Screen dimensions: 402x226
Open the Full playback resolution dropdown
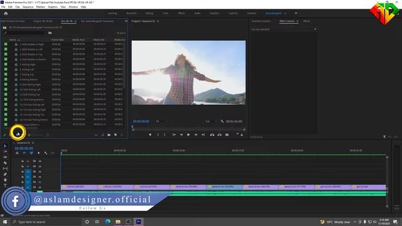212,121
